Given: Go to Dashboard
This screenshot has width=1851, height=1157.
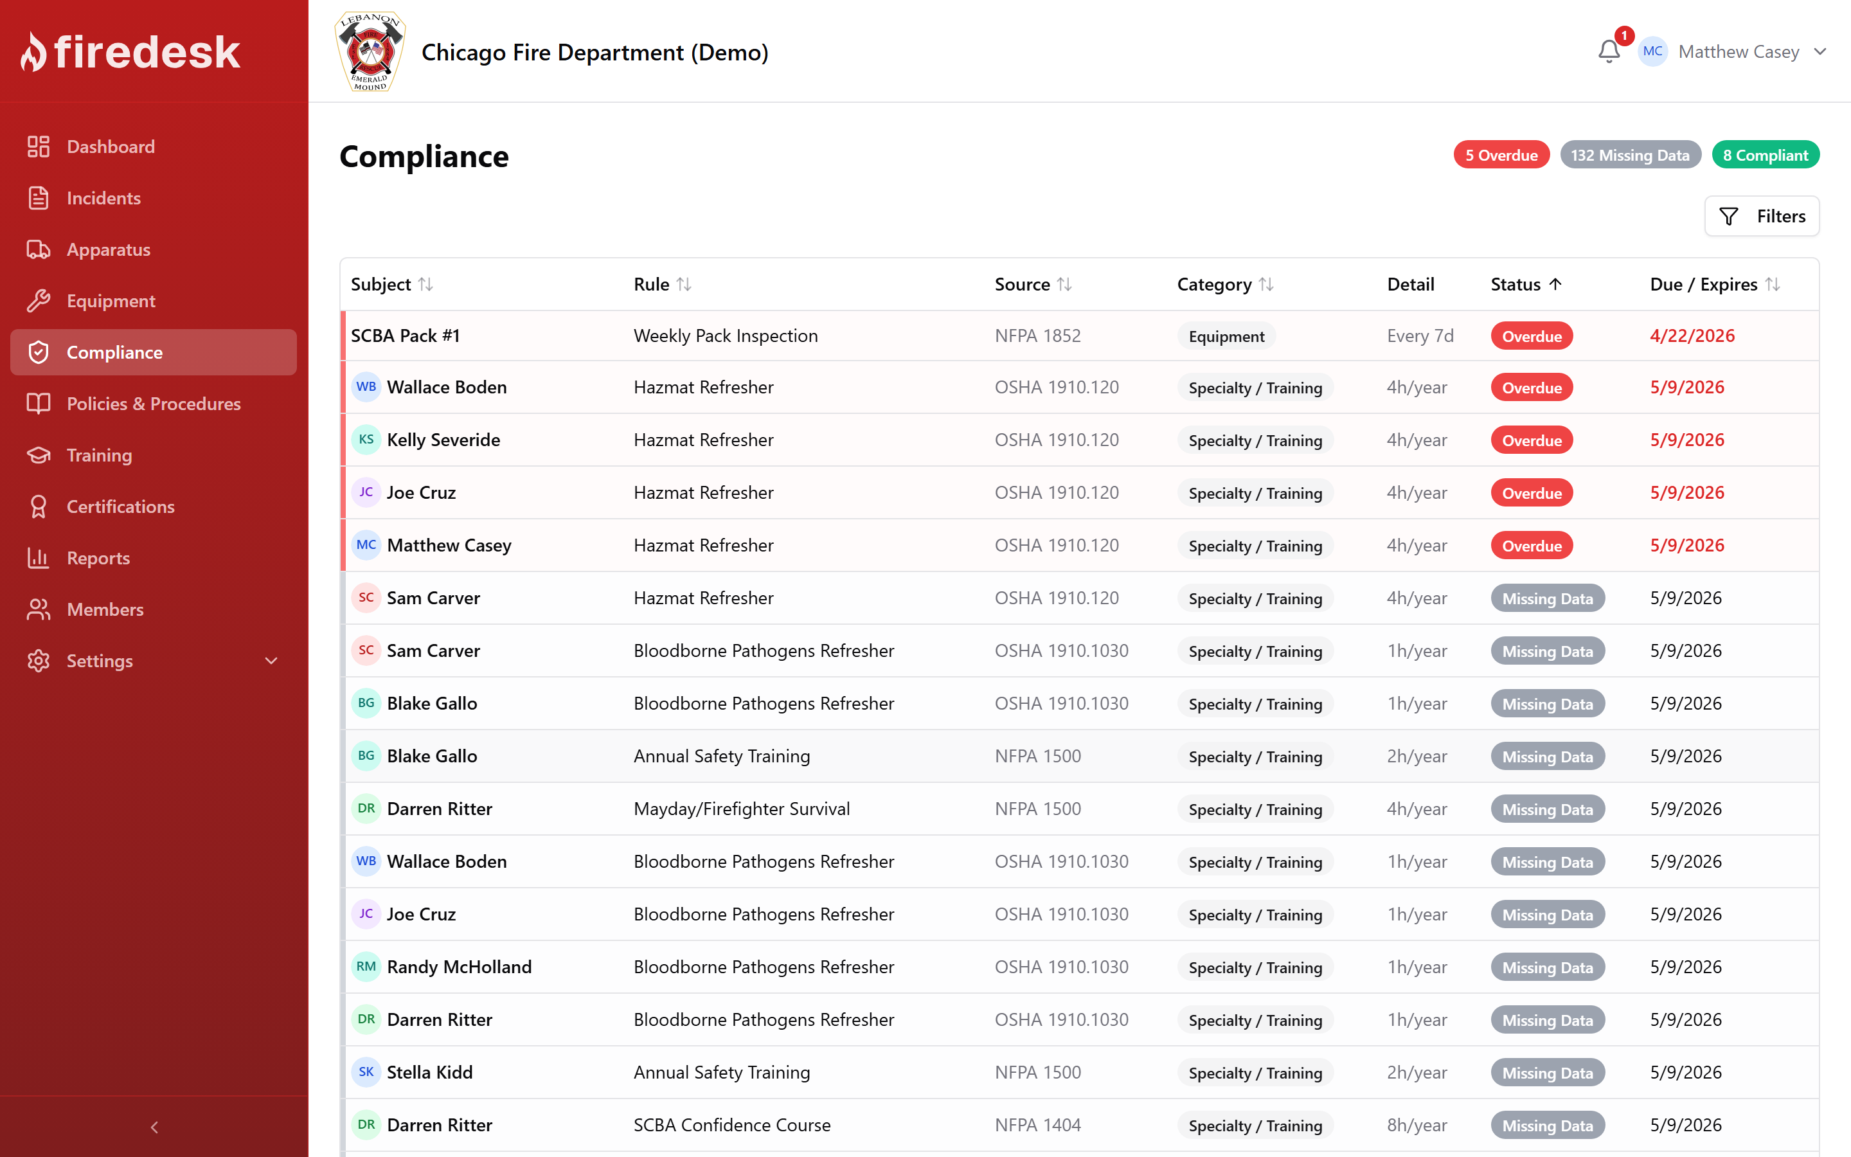Looking at the screenshot, I should click(153, 146).
